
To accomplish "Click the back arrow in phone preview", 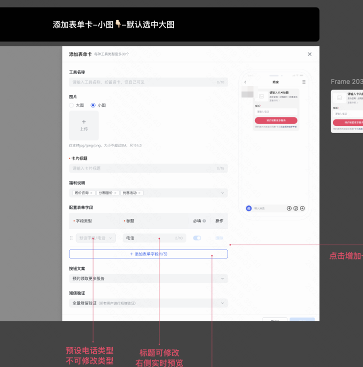I will [245, 82].
